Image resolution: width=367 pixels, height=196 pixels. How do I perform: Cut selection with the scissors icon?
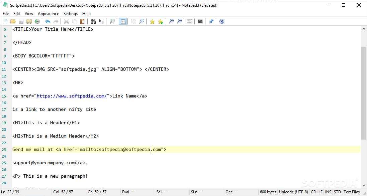pyautogui.click(x=67, y=21)
